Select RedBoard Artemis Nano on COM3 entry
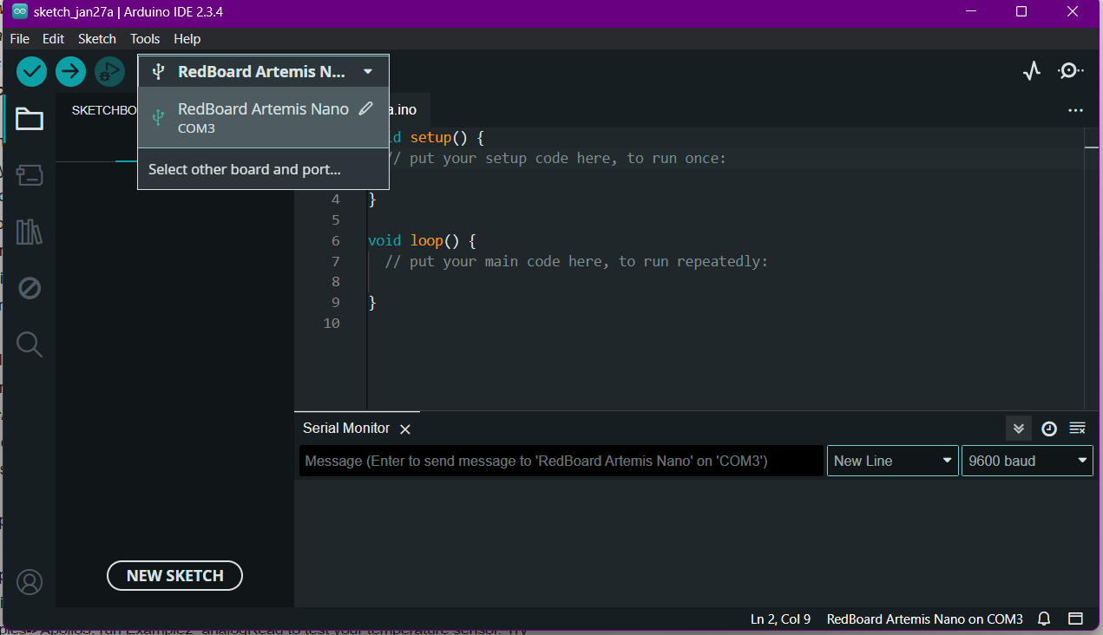The height and width of the screenshot is (635, 1103). (x=263, y=117)
